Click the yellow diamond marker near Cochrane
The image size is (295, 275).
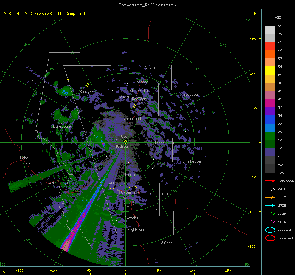click(x=112, y=189)
